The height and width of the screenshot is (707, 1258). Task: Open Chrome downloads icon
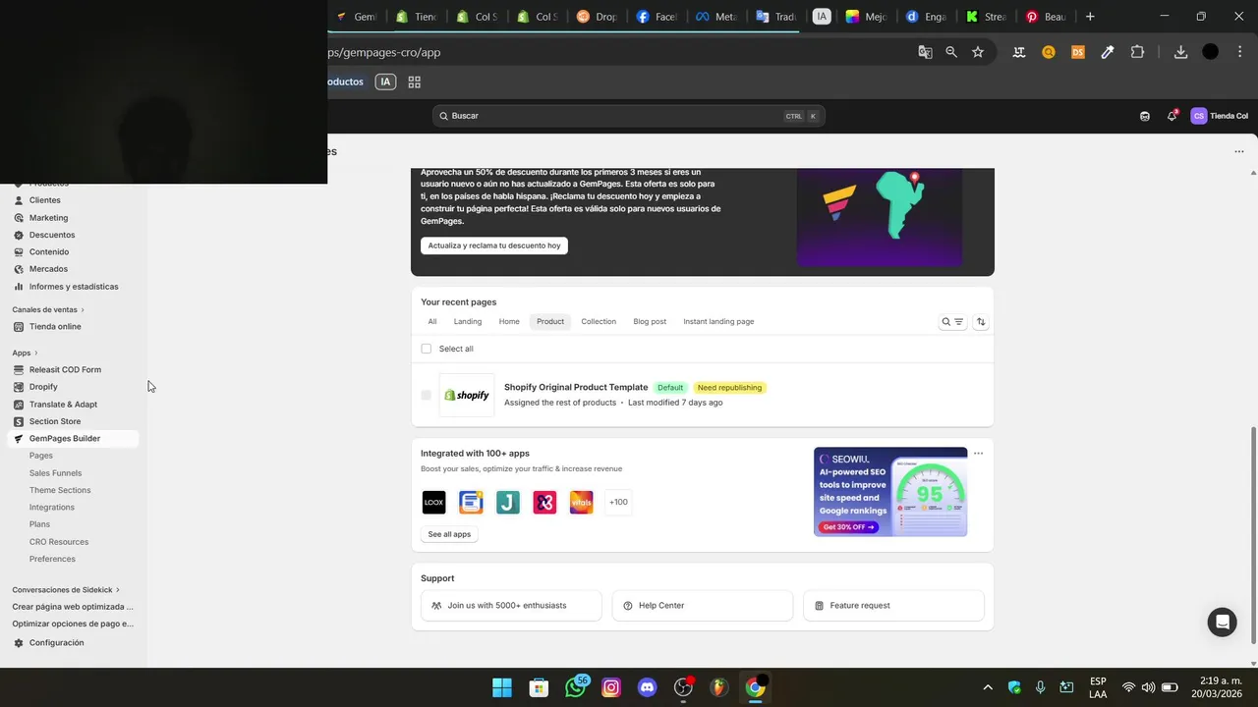coord(1180,52)
